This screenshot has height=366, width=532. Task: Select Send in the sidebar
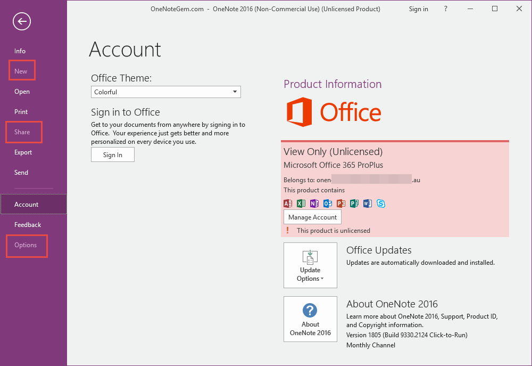point(21,172)
